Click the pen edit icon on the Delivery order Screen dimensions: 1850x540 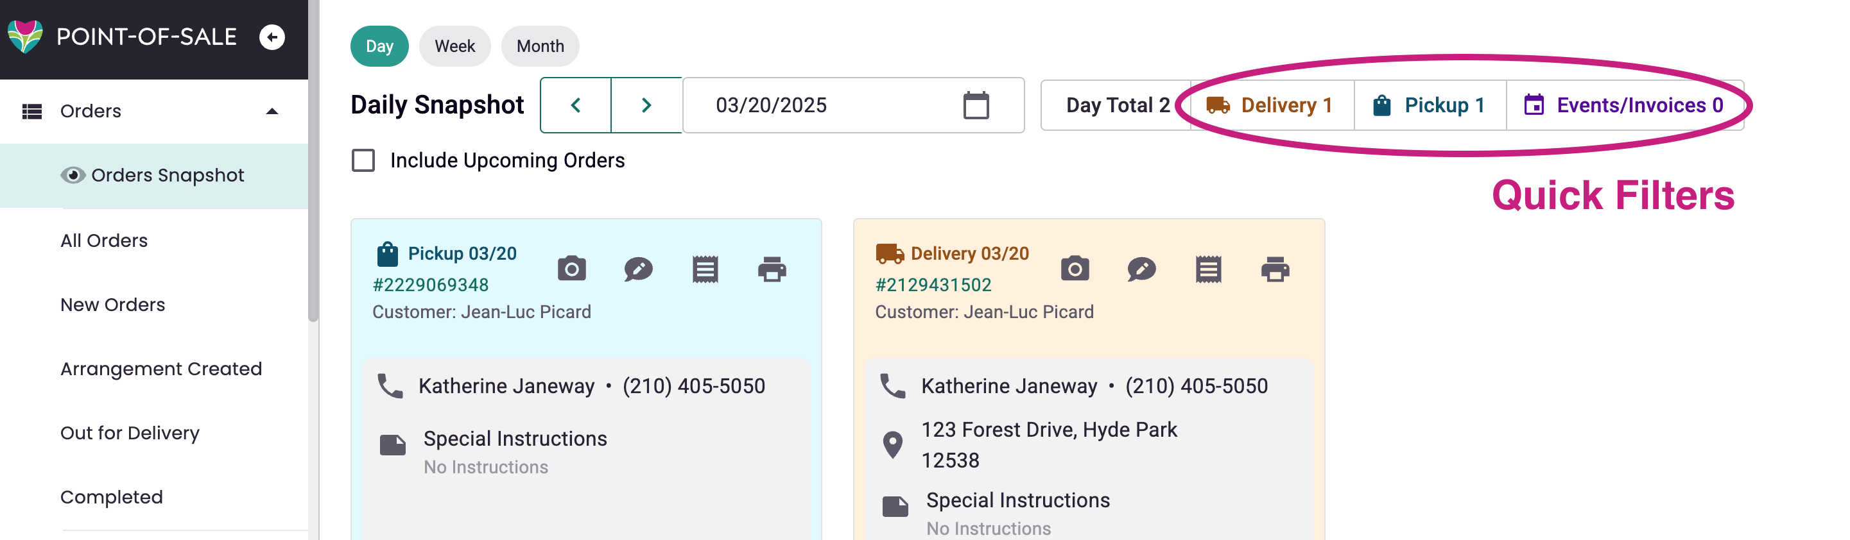pos(1141,269)
